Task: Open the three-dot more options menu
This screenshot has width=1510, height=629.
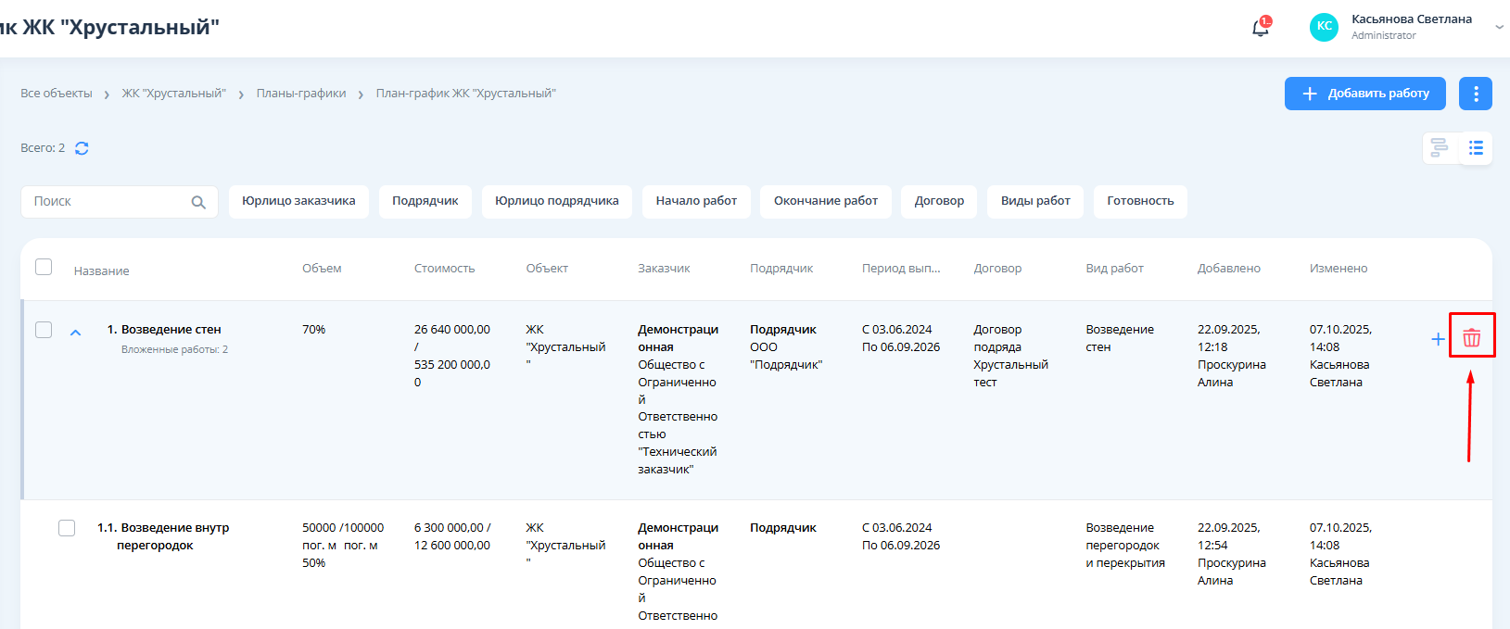Action: pos(1475,94)
